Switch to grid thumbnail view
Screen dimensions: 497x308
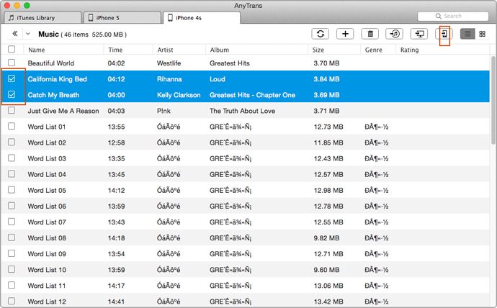(x=482, y=34)
